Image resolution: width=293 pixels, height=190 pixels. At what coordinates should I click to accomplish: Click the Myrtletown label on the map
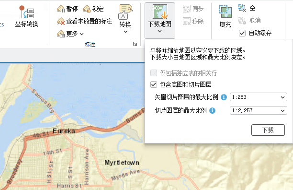122,163
